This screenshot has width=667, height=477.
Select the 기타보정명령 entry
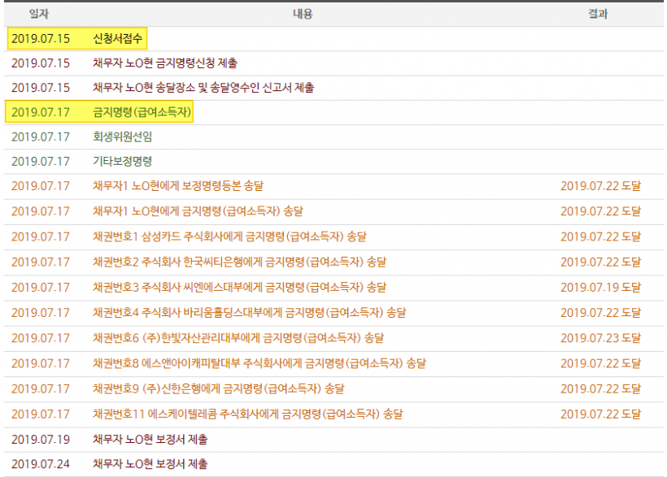[123, 162]
